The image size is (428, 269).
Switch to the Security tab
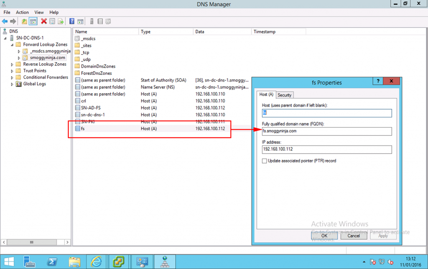point(285,95)
